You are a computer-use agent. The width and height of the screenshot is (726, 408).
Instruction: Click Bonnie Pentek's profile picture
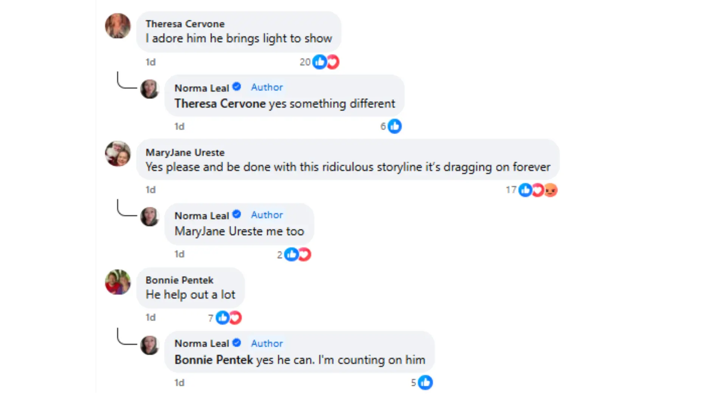tap(118, 282)
